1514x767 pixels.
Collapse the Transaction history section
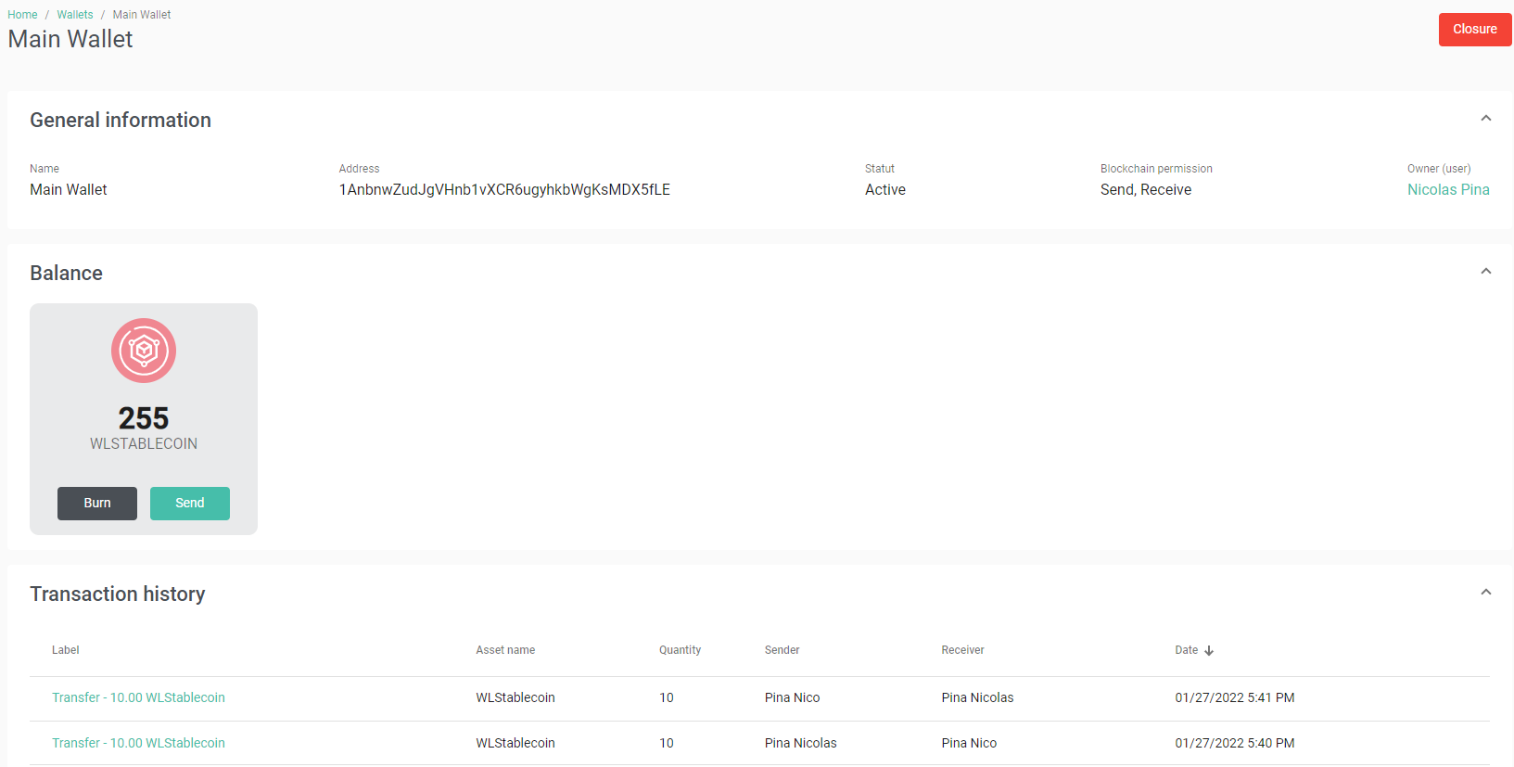point(1486,592)
